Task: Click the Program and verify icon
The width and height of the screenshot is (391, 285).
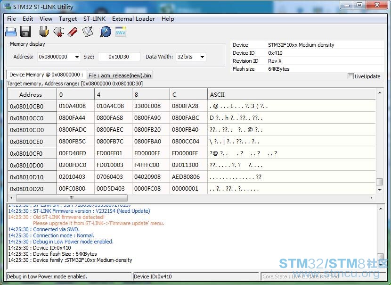Action: [x=88, y=32]
